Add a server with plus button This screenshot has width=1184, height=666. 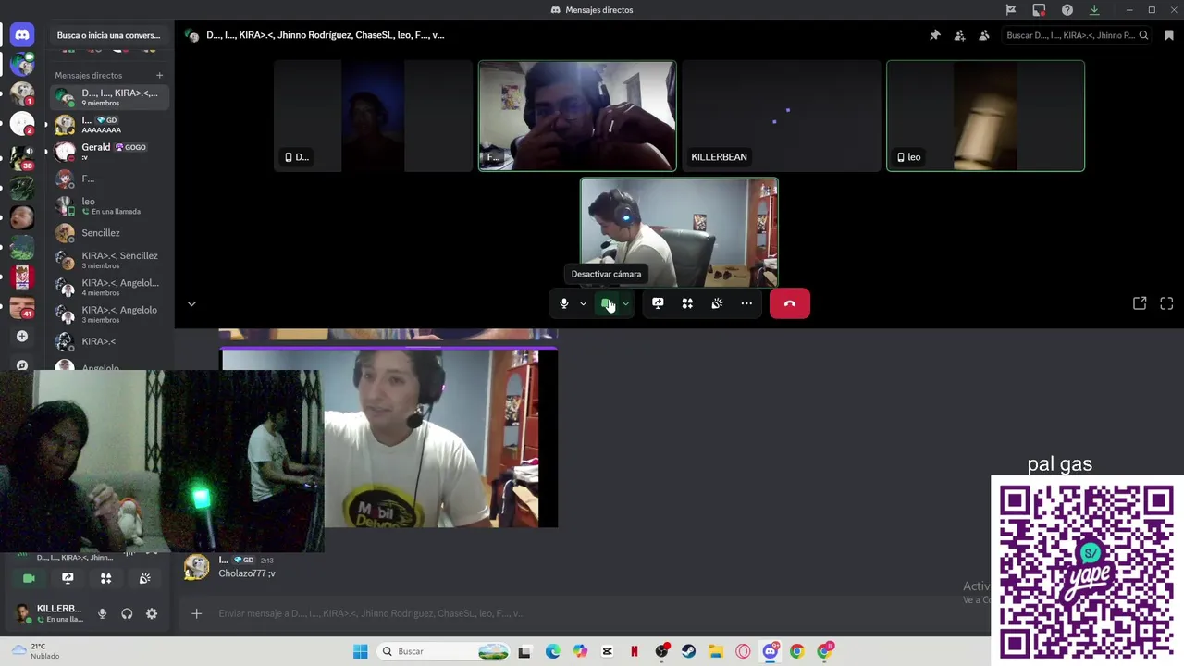pyautogui.click(x=22, y=336)
